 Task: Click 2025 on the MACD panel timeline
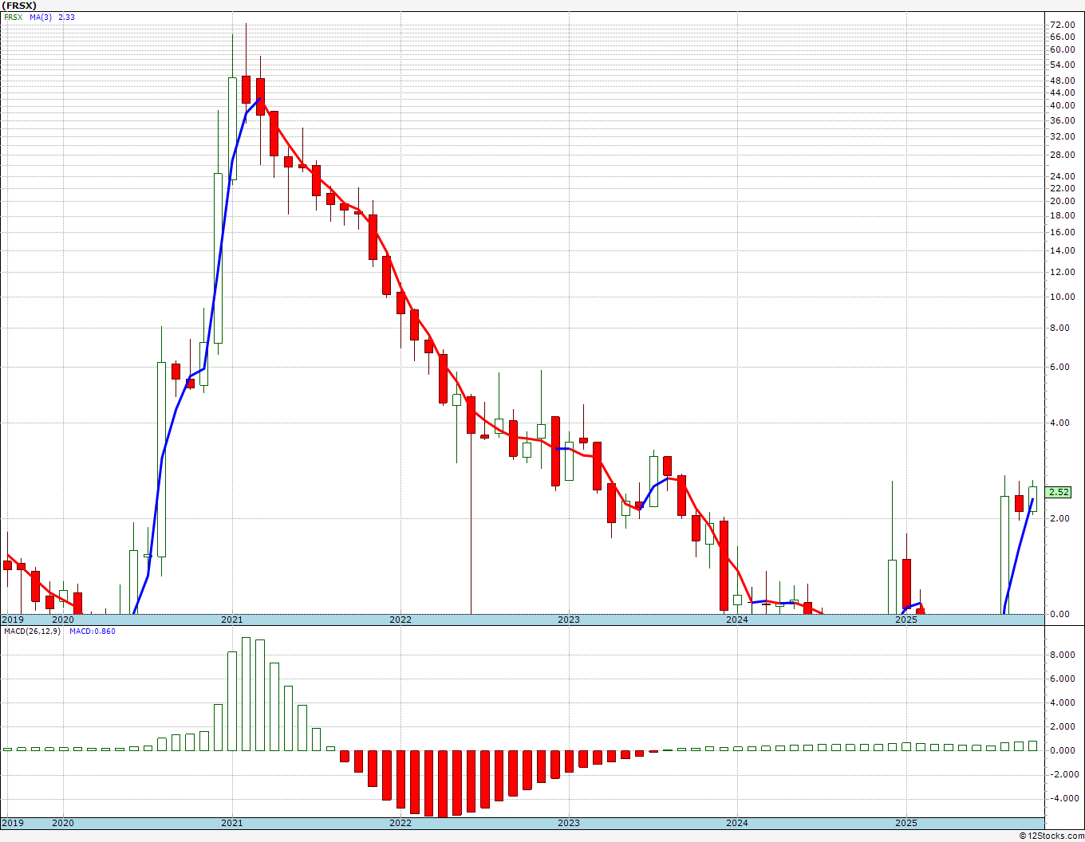(x=905, y=823)
